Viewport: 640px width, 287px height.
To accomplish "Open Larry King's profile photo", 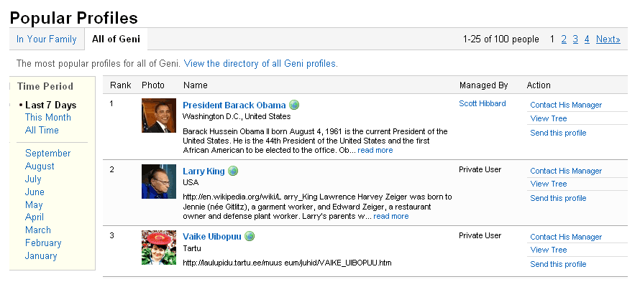I will pyautogui.click(x=159, y=182).
